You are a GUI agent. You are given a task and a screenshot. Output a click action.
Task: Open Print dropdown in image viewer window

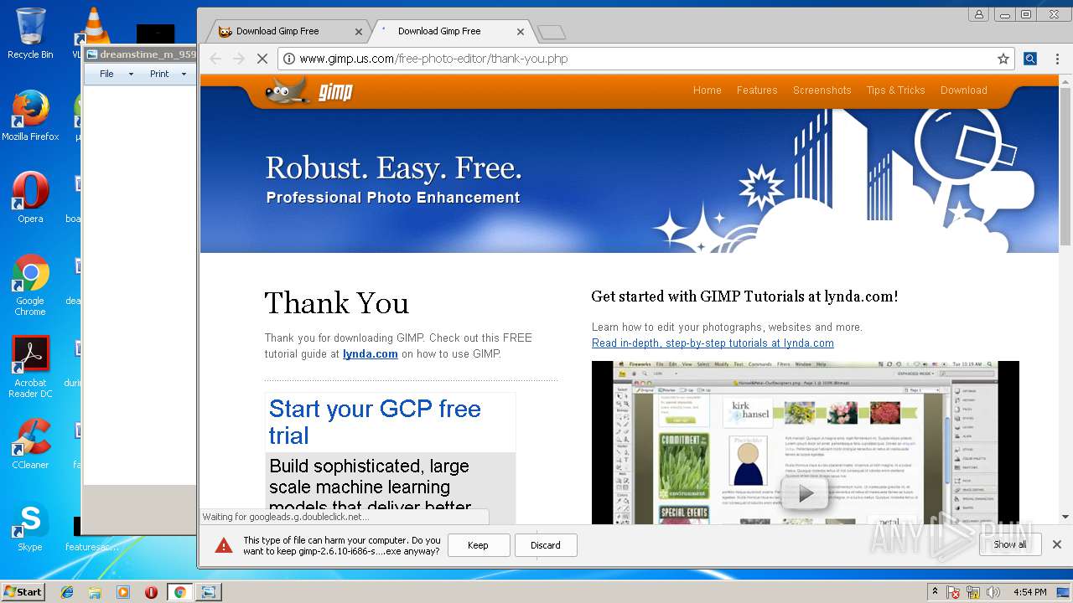tap(168, 74)
